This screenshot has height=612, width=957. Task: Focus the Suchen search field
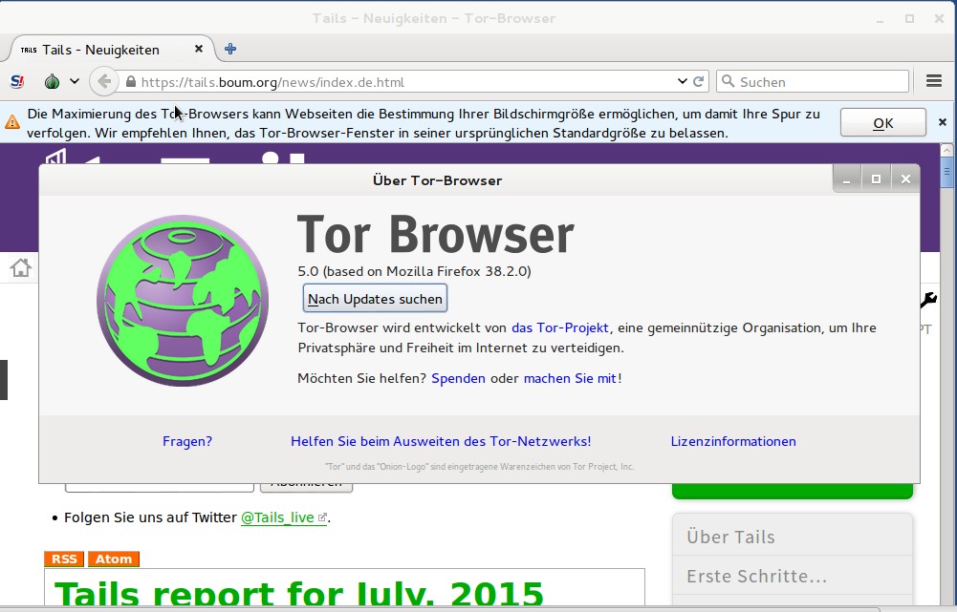coord(813,81)
